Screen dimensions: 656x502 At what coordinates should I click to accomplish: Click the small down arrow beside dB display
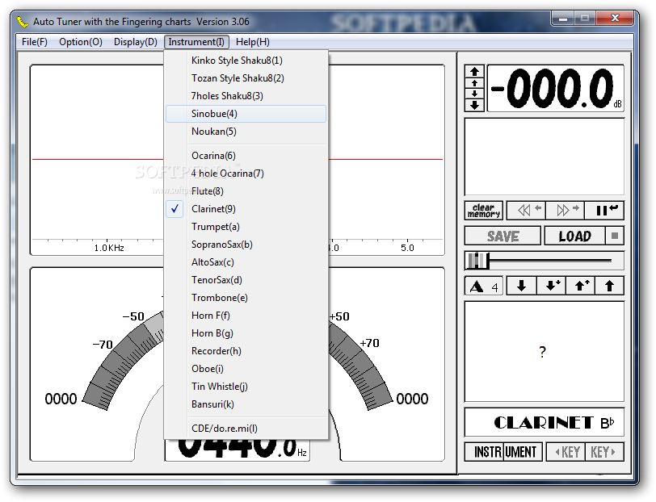[x=474, y=94]
